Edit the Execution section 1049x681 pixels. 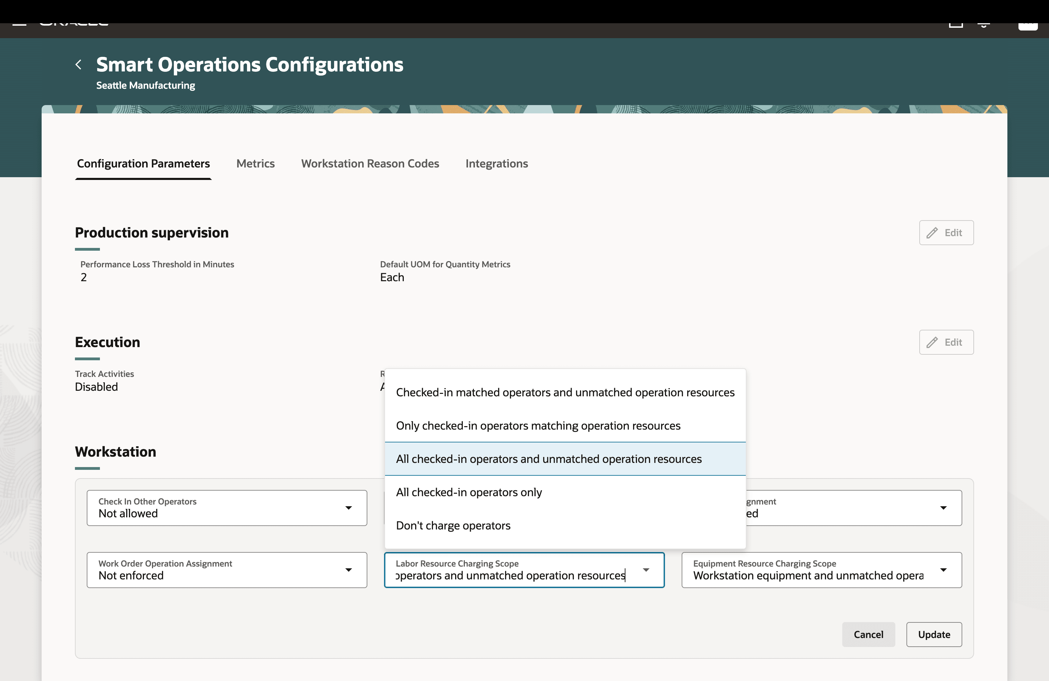(x=946, y=342)
